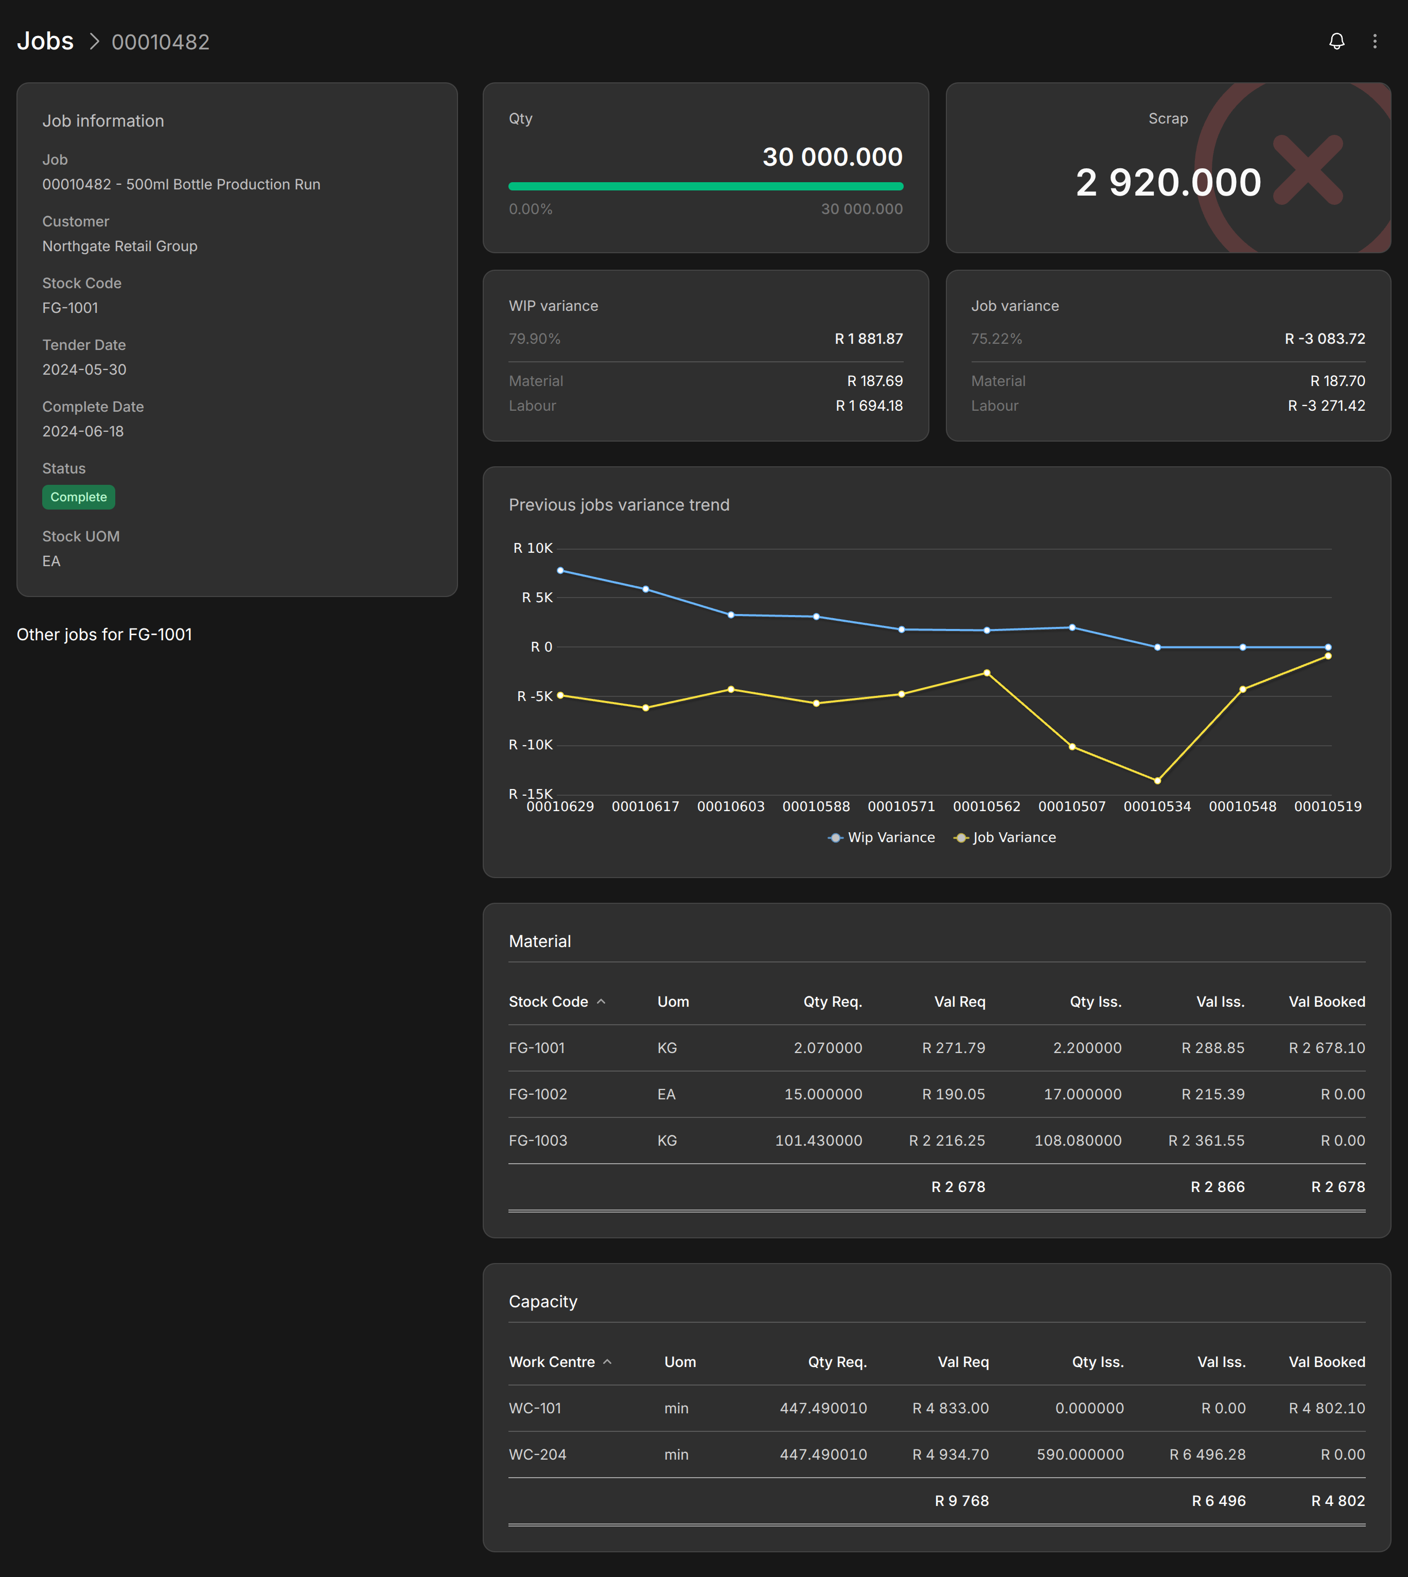Select Job Variance lowest point at 00010534
Image resolution: width=1408 pixels, height=1577 pixels.
point(1157,781)
